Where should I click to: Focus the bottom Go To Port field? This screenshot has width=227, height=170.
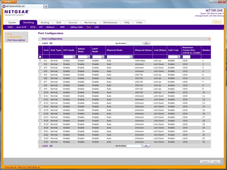point(134,146)
